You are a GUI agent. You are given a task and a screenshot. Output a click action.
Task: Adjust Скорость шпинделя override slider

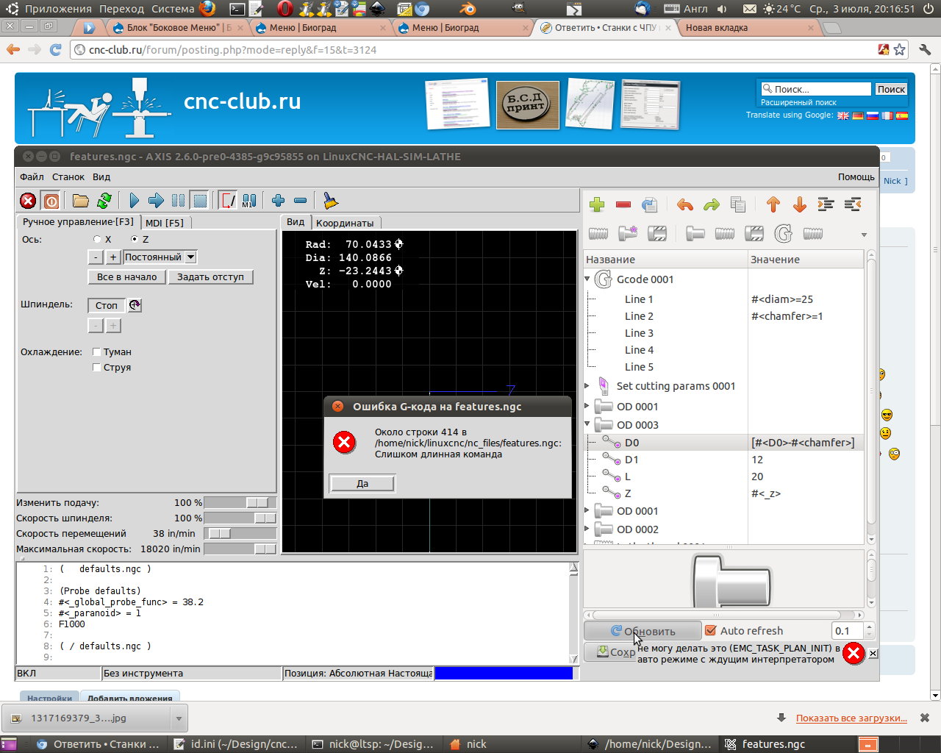pyautogui.click(x=240, y=518)
